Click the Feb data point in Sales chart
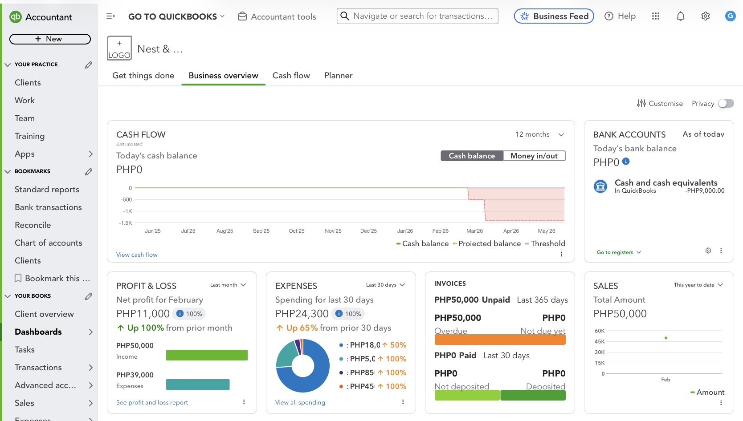Screen dimensions: 743x421 [x=665, y=338]
